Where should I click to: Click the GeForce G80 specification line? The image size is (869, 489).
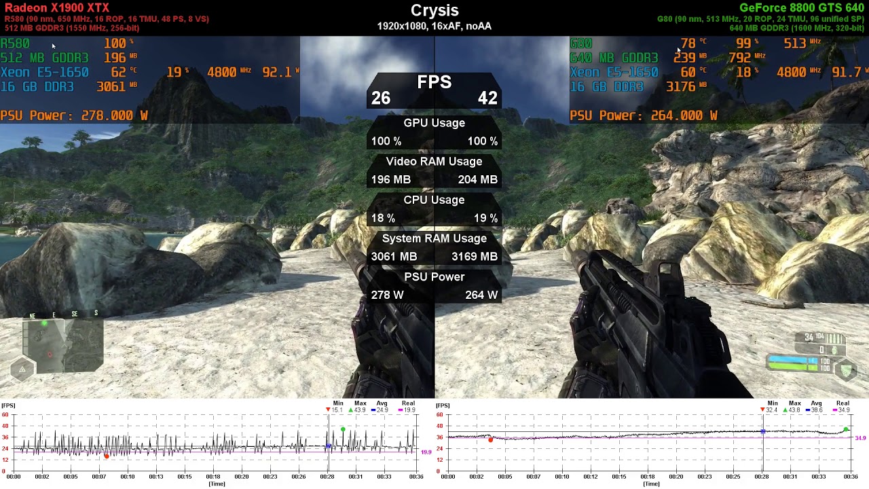click(x=760, y=19)
